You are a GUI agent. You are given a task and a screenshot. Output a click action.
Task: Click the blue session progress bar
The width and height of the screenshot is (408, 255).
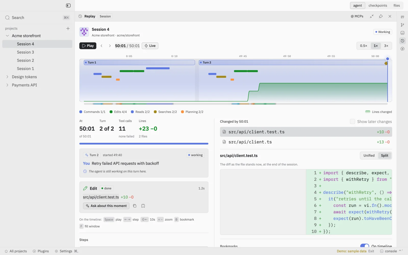point(144,144)
